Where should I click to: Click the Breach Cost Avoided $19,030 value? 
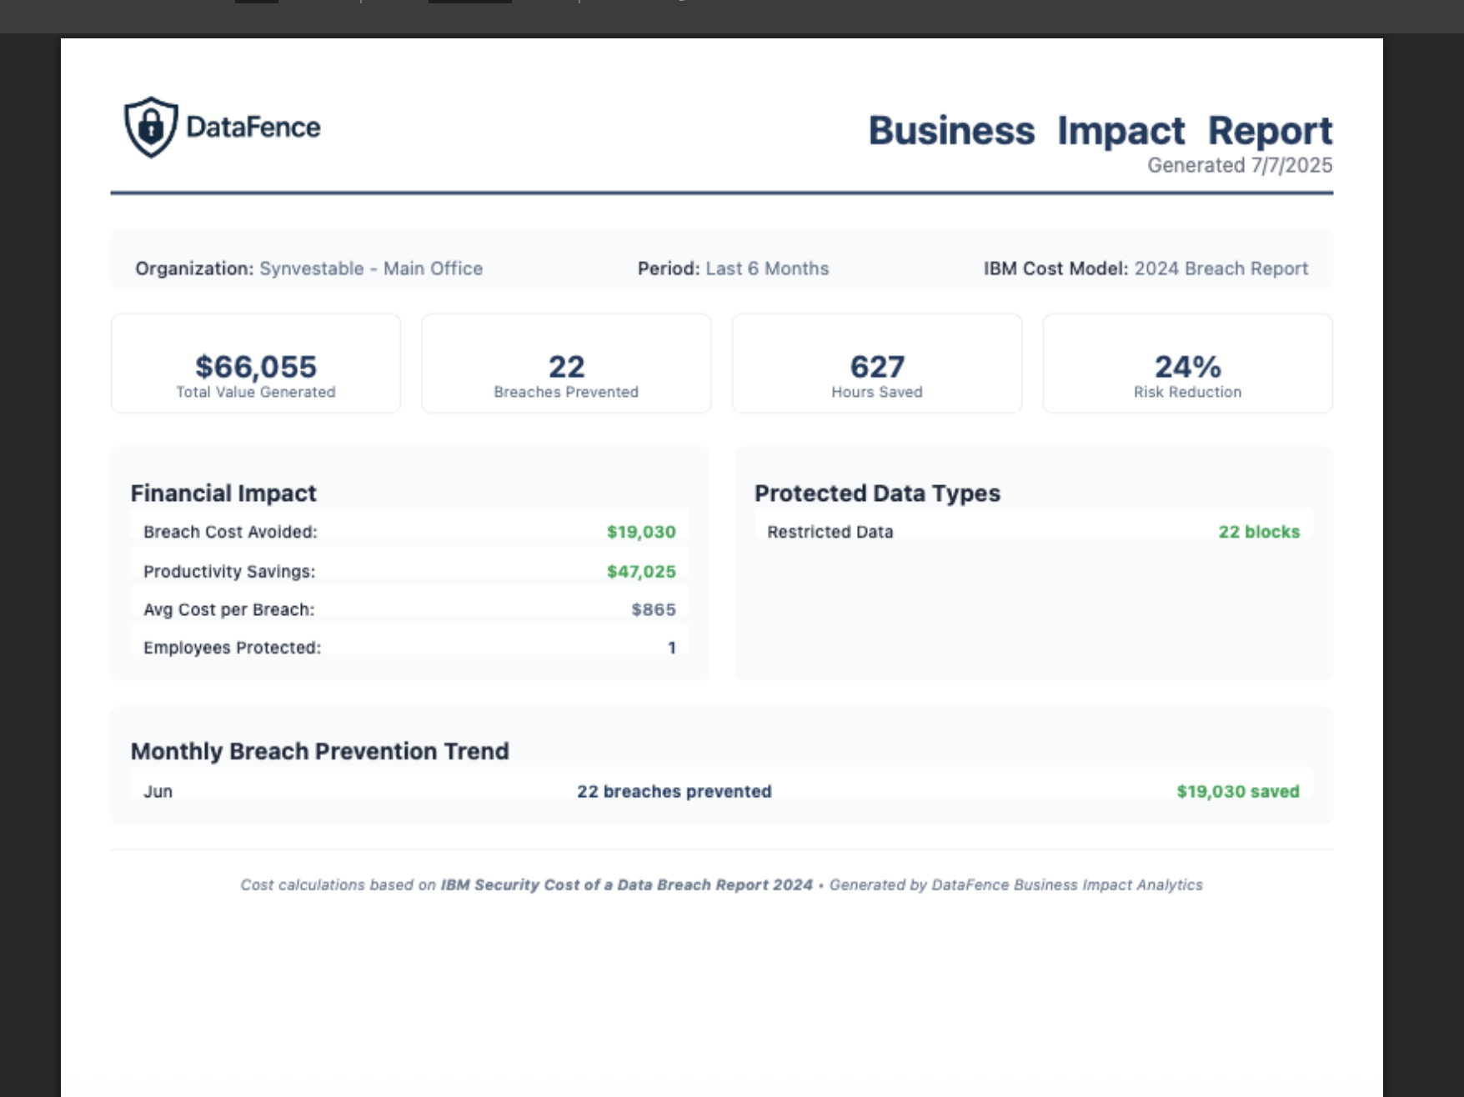coord(641,532)
